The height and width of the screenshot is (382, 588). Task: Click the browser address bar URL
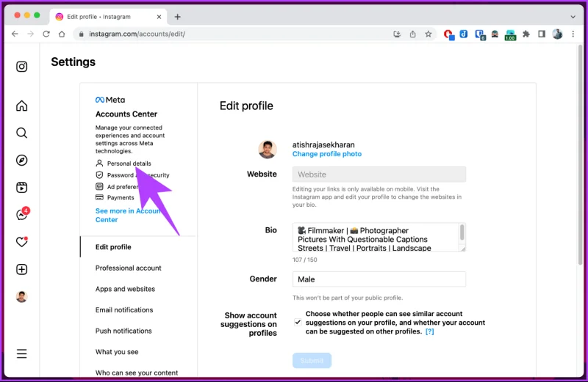(137, 34)
